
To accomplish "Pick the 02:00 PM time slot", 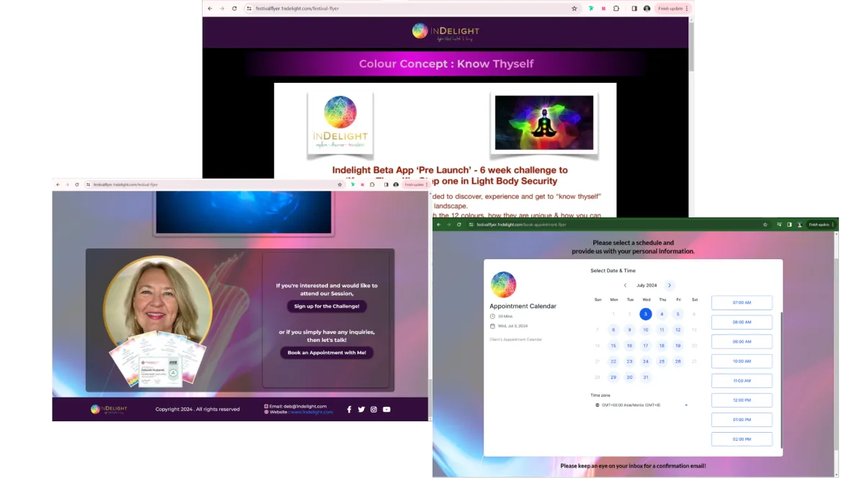I will (x=742, y=438).
